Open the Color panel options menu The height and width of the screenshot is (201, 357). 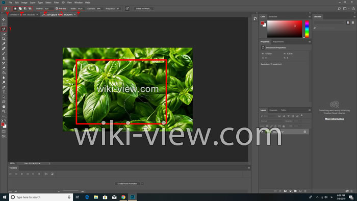310,17
